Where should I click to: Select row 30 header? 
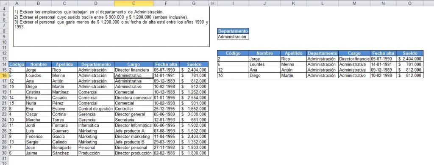coord(4,153)
